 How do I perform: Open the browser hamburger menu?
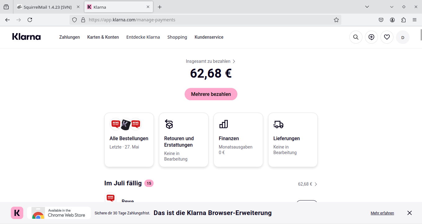tap(415, 20)
